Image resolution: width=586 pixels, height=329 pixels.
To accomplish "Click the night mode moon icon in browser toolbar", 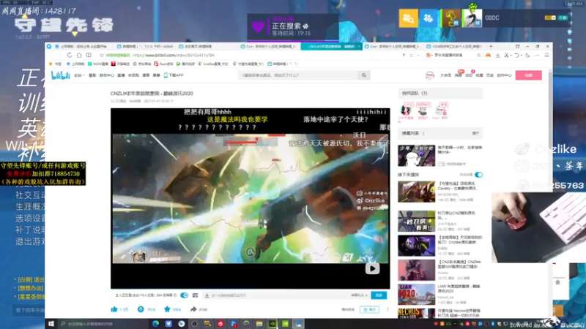I will [x=527, y=56].
